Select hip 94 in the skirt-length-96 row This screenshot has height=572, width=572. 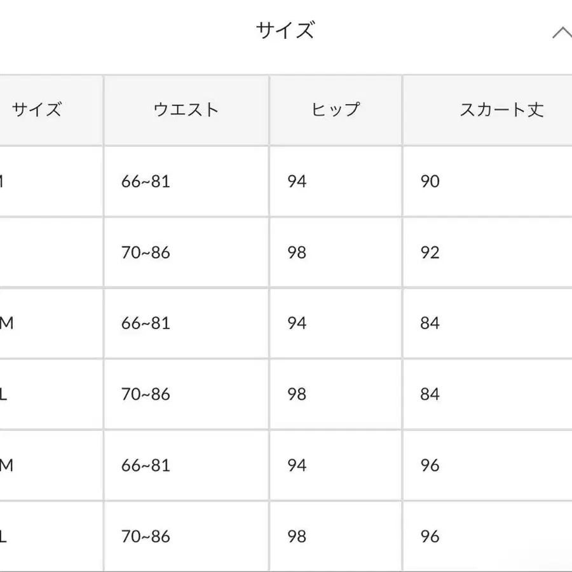(297, 466)
